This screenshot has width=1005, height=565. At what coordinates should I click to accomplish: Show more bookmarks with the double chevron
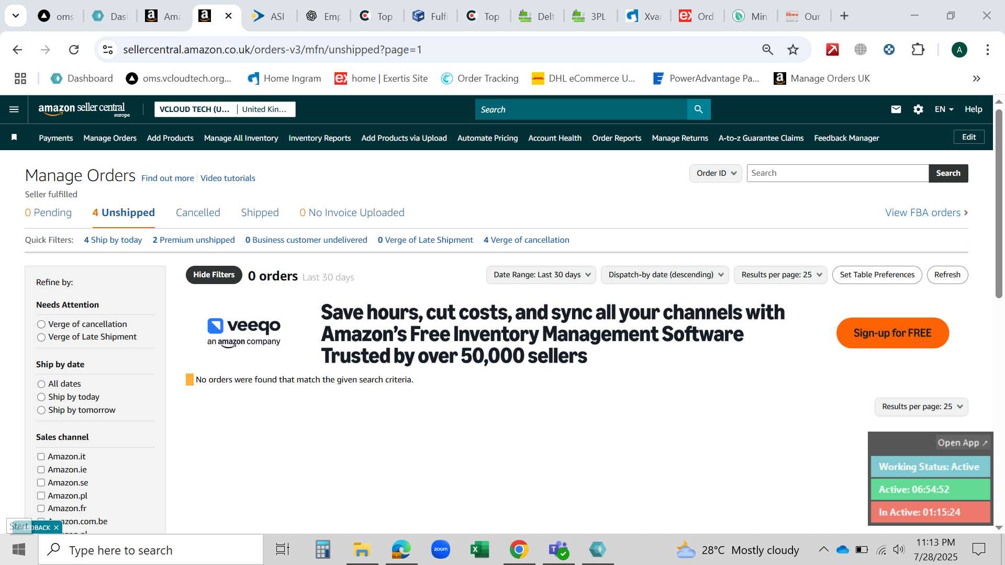976,78
